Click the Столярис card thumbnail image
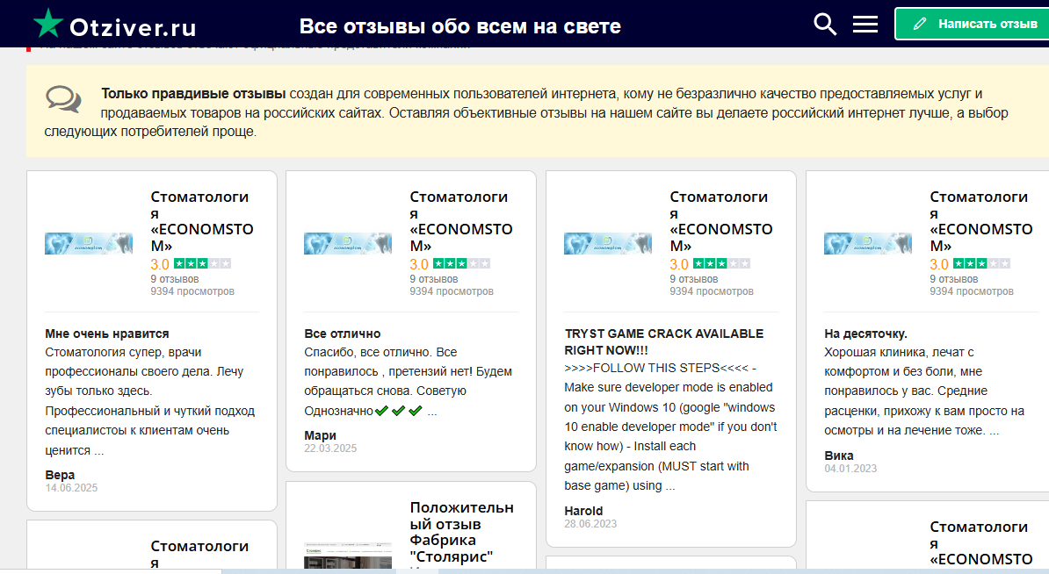Image resolution: width=1049 pixels, height=574 pixels. coord(348,556)
